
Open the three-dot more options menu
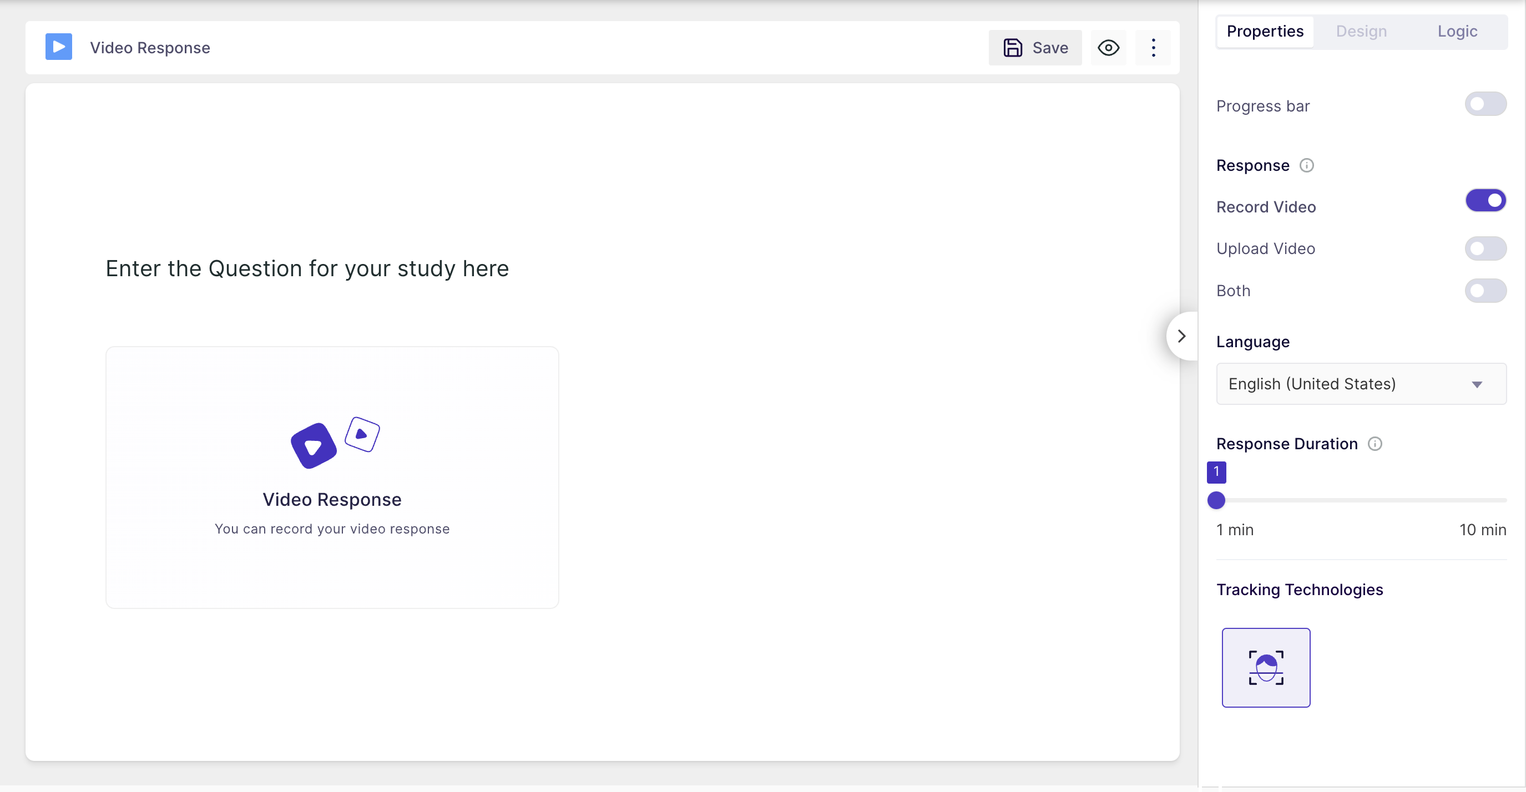pos(1153,47)
